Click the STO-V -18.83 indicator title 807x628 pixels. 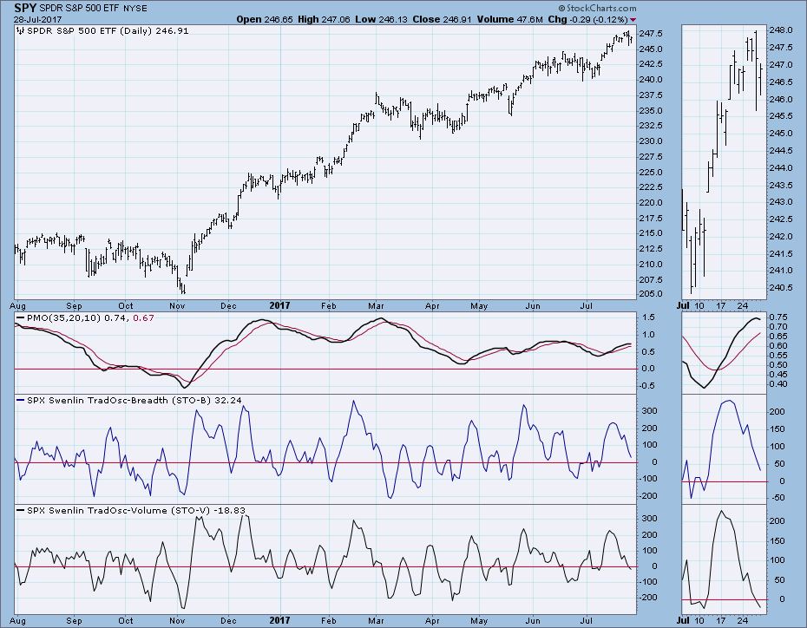click(x=136, y=510)
